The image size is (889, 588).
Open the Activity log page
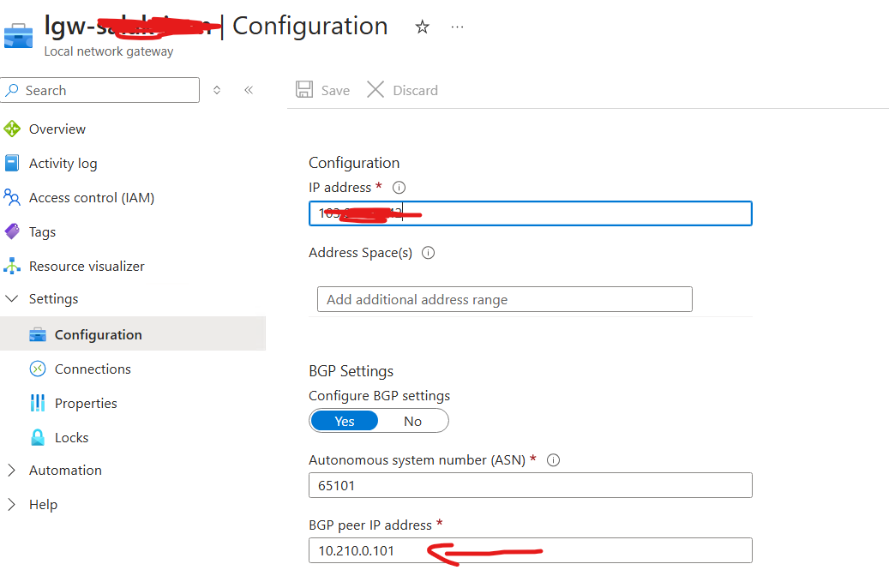coord(63,164)
